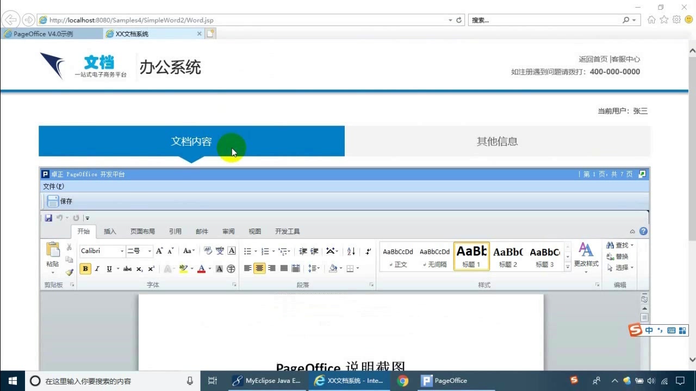696x391 pixels.
Task: Open the 文件(F) menu
Action: 53,187
